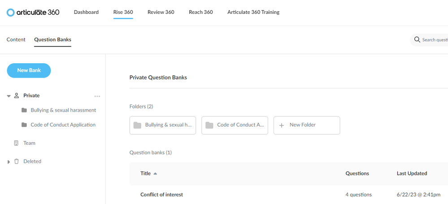
Task: Click the Bullying folder card icon
Action: [137, 125]
